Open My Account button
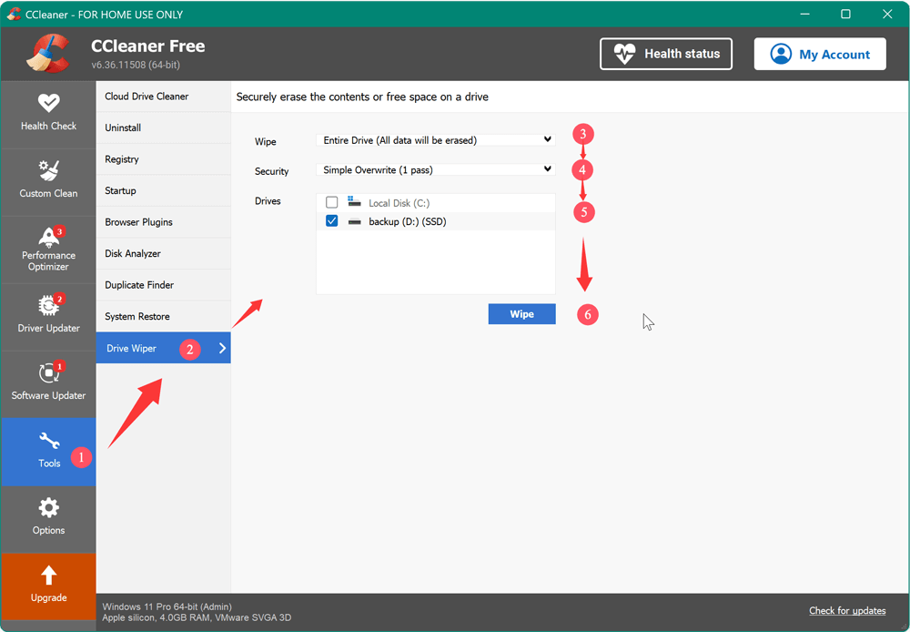The height and width of the screenshot is (632, 910). tap(819, 55)
